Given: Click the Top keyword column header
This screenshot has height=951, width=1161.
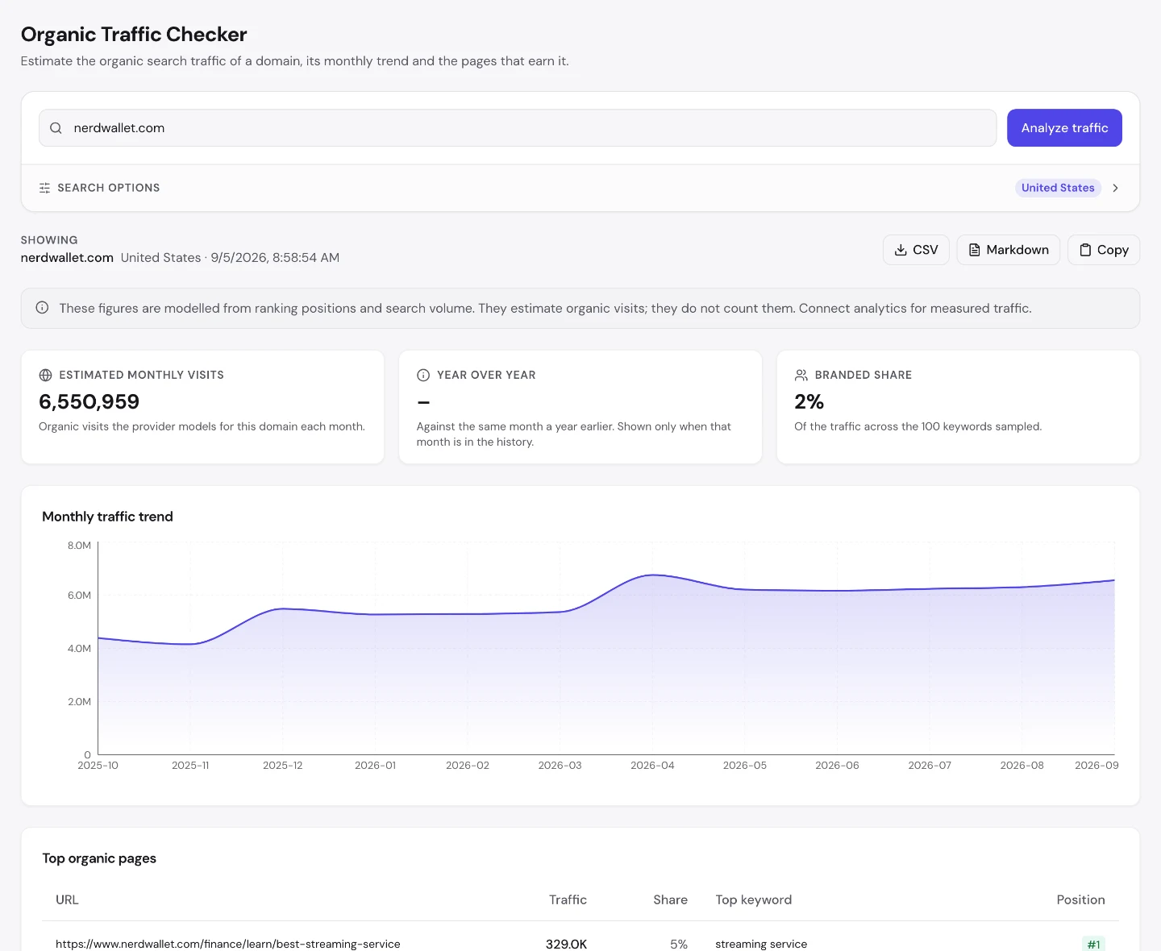Looking at the screenshot, I should 753,900.
